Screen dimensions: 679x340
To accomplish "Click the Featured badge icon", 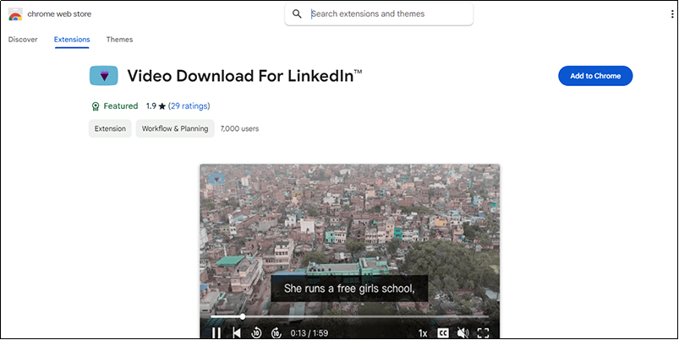I will point(96,106).
